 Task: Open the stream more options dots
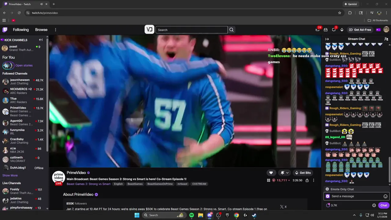pos(313,180)
